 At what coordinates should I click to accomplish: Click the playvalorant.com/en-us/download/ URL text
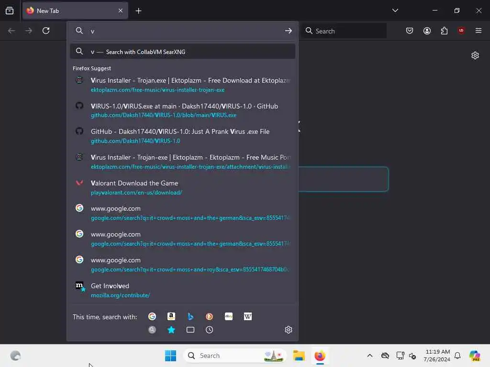(136, 193)
